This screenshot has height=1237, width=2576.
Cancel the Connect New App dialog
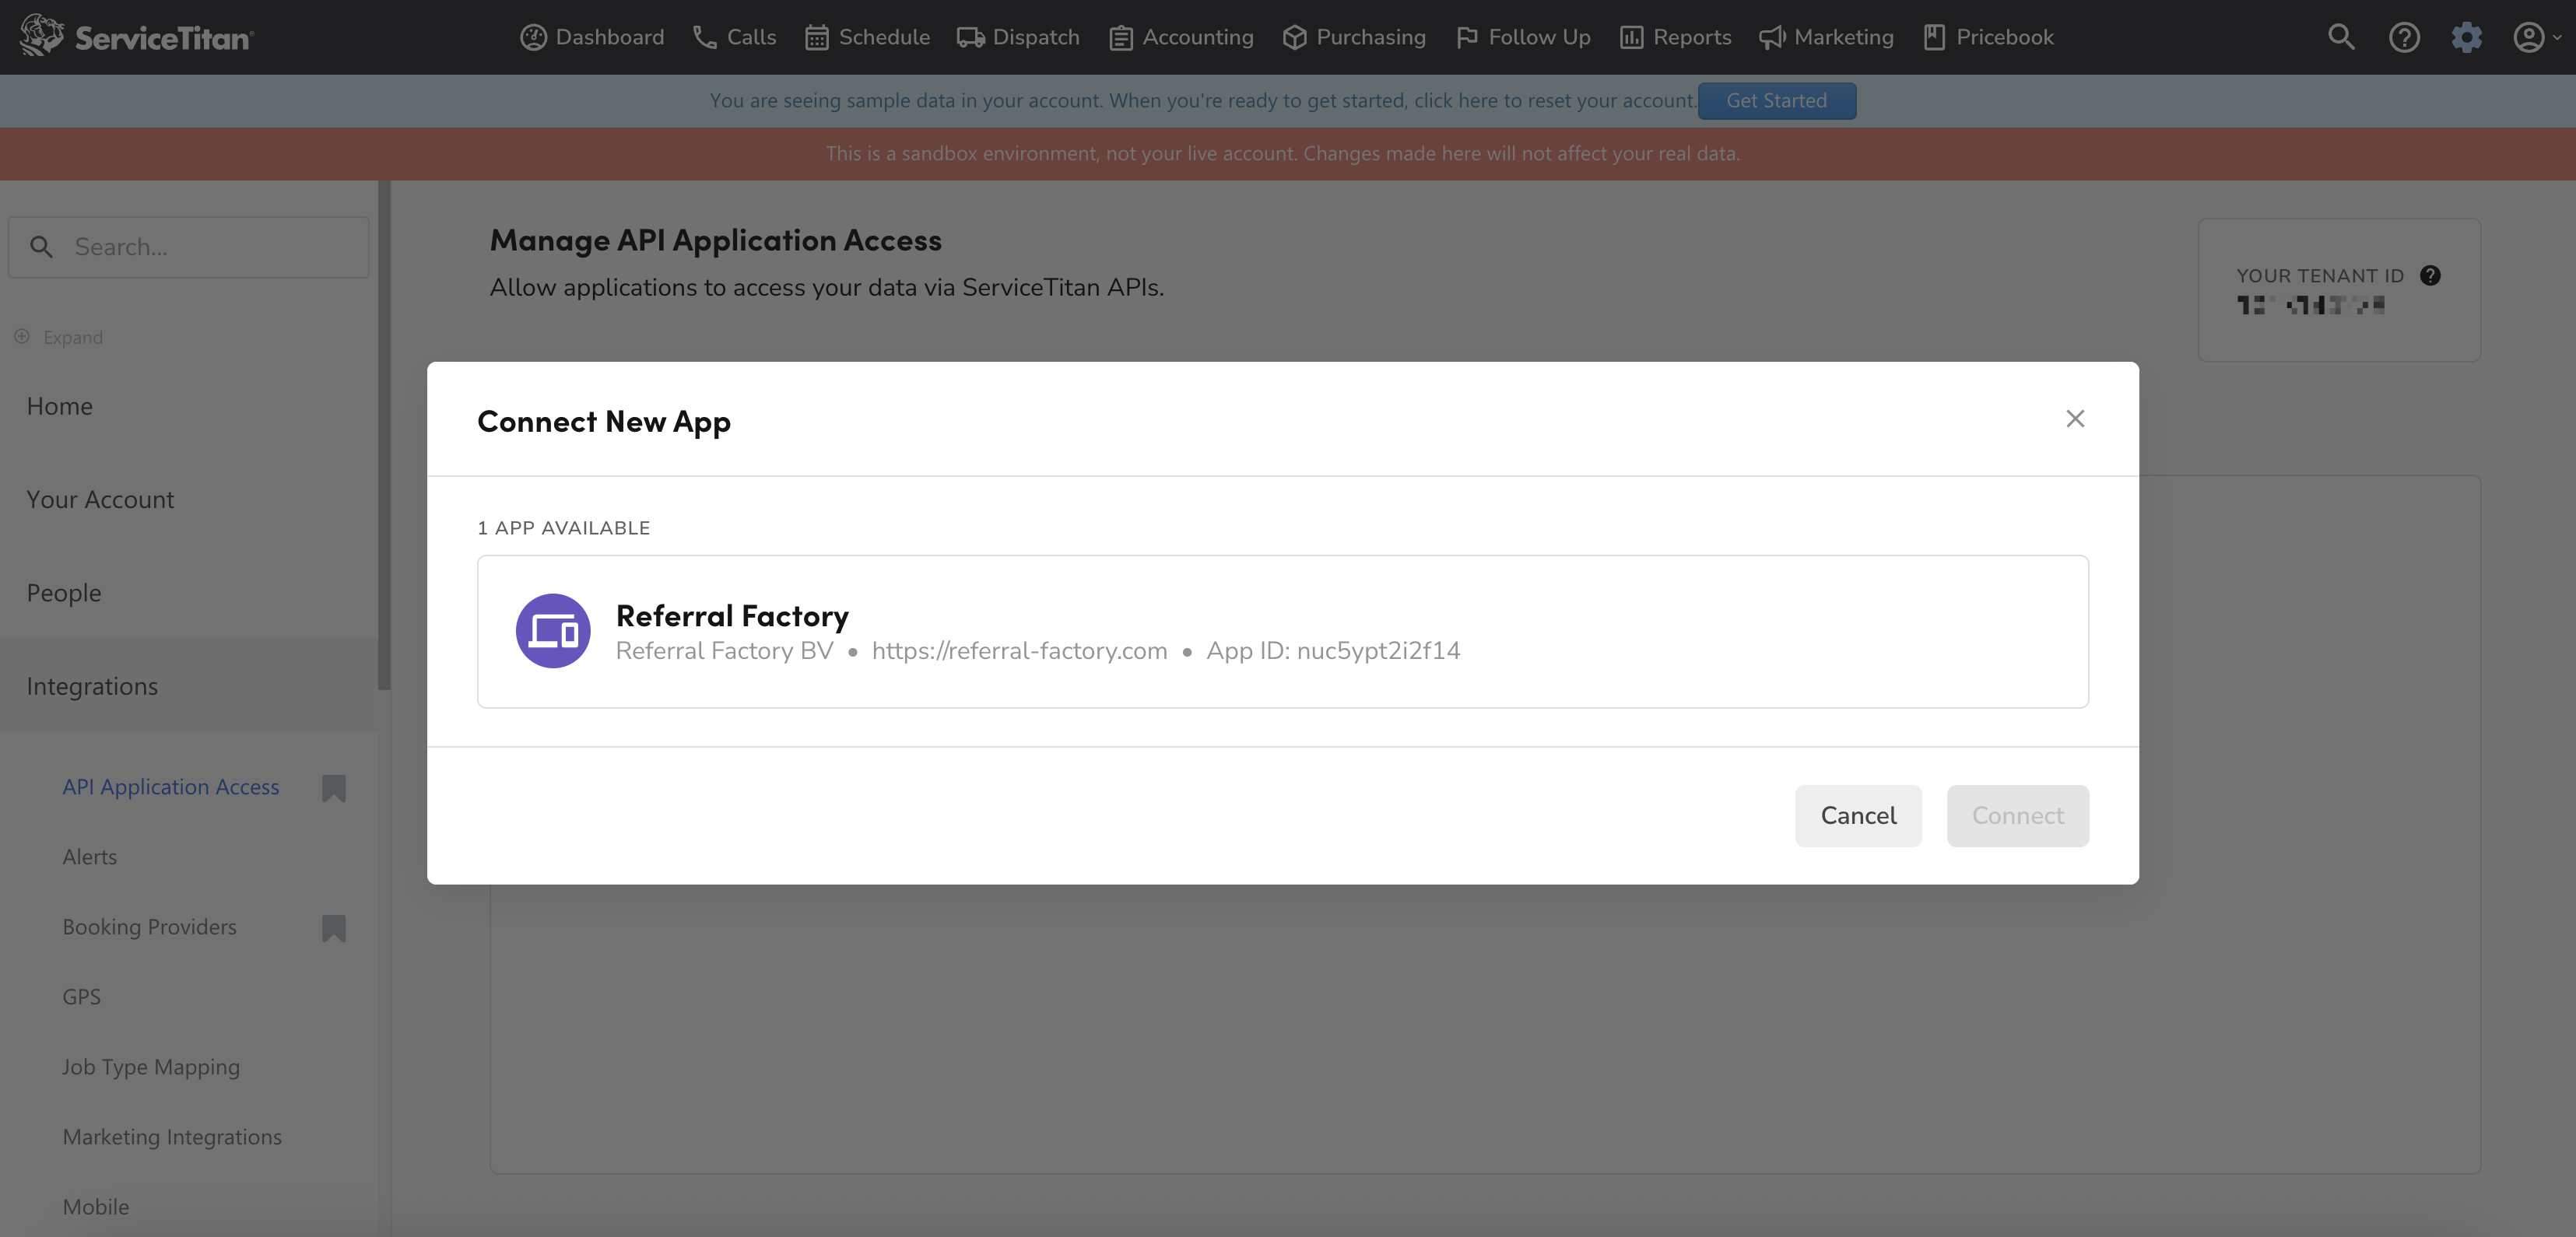coord(1858,815)
